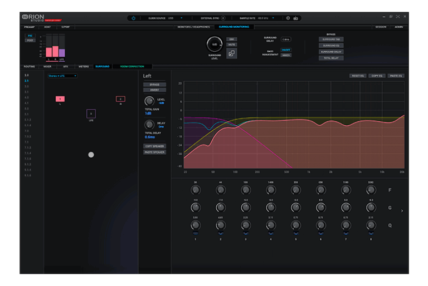Select the R speaker box
Image resolution: width=428 pixels, height=286 pixels.
(x=120, y=99)
